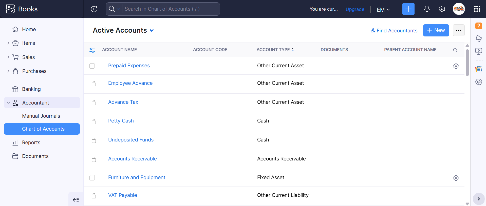This screenshot has height=206, width=486.
Task: Click the scrollbar down arrow
Action: tap(467, 204)
